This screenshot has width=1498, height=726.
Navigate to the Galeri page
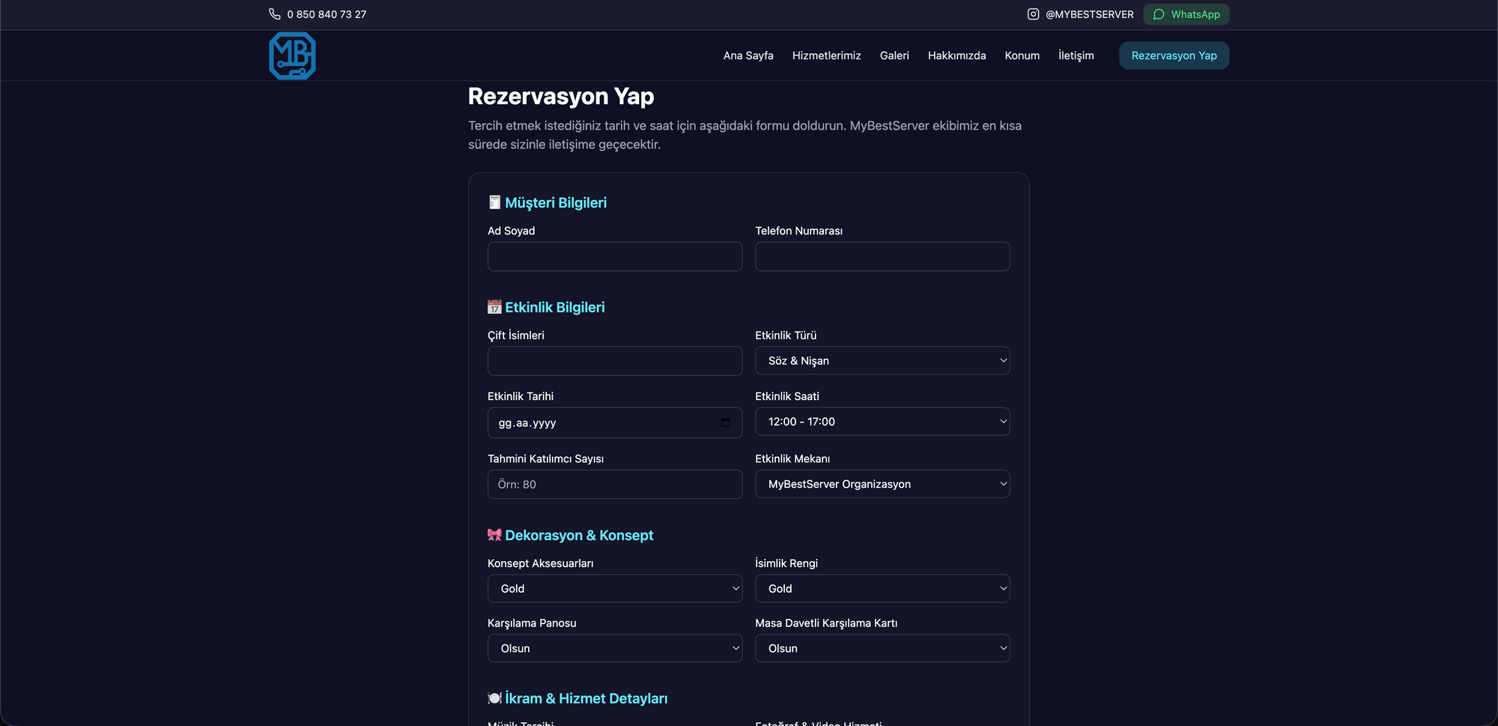click(894, 55)
